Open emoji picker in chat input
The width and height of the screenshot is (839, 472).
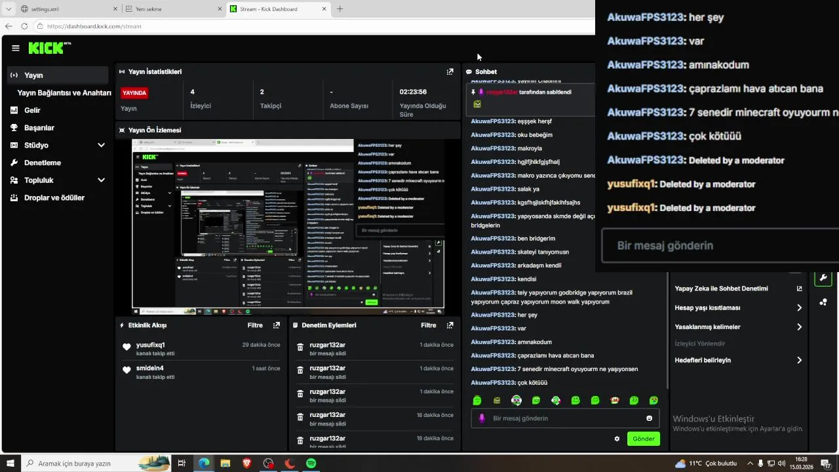[x=650, y=418]
